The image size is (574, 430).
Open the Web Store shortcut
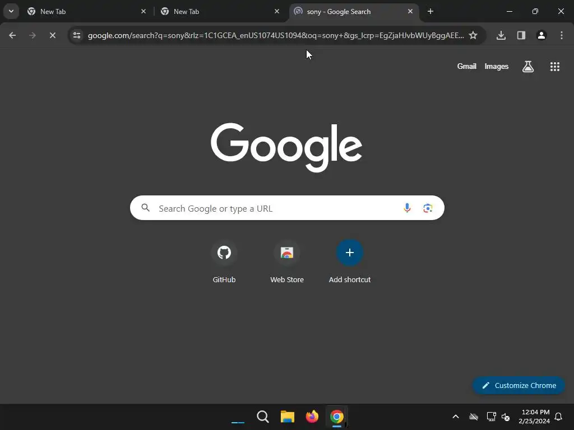[x=287, y=262]
